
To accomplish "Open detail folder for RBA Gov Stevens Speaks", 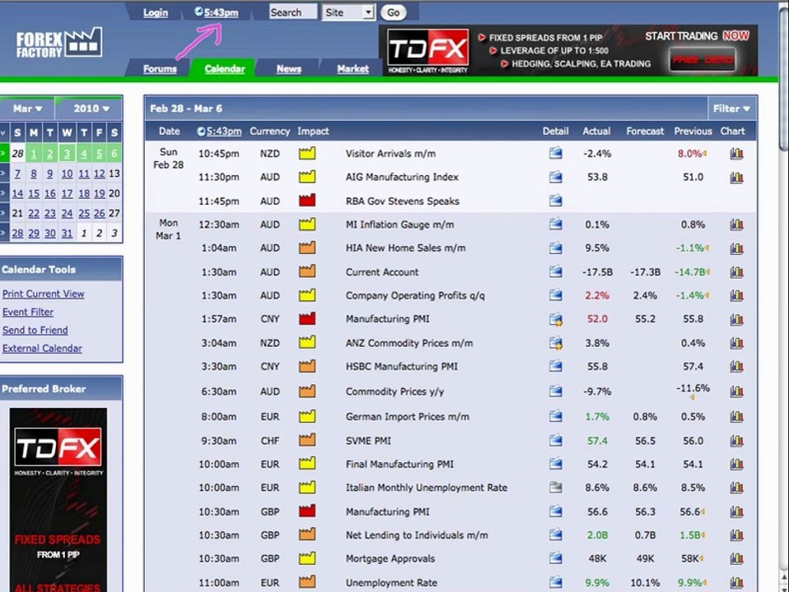I will tap(556, 201).
